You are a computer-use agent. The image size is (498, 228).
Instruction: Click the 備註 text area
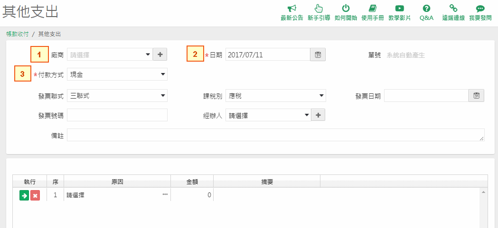tap(276, 135)
